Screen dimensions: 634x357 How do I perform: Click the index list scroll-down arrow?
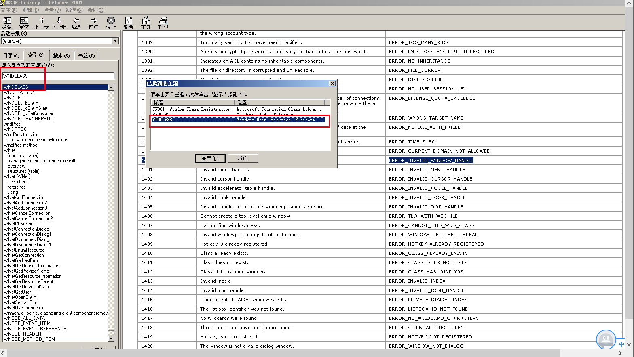click(111, 338)
